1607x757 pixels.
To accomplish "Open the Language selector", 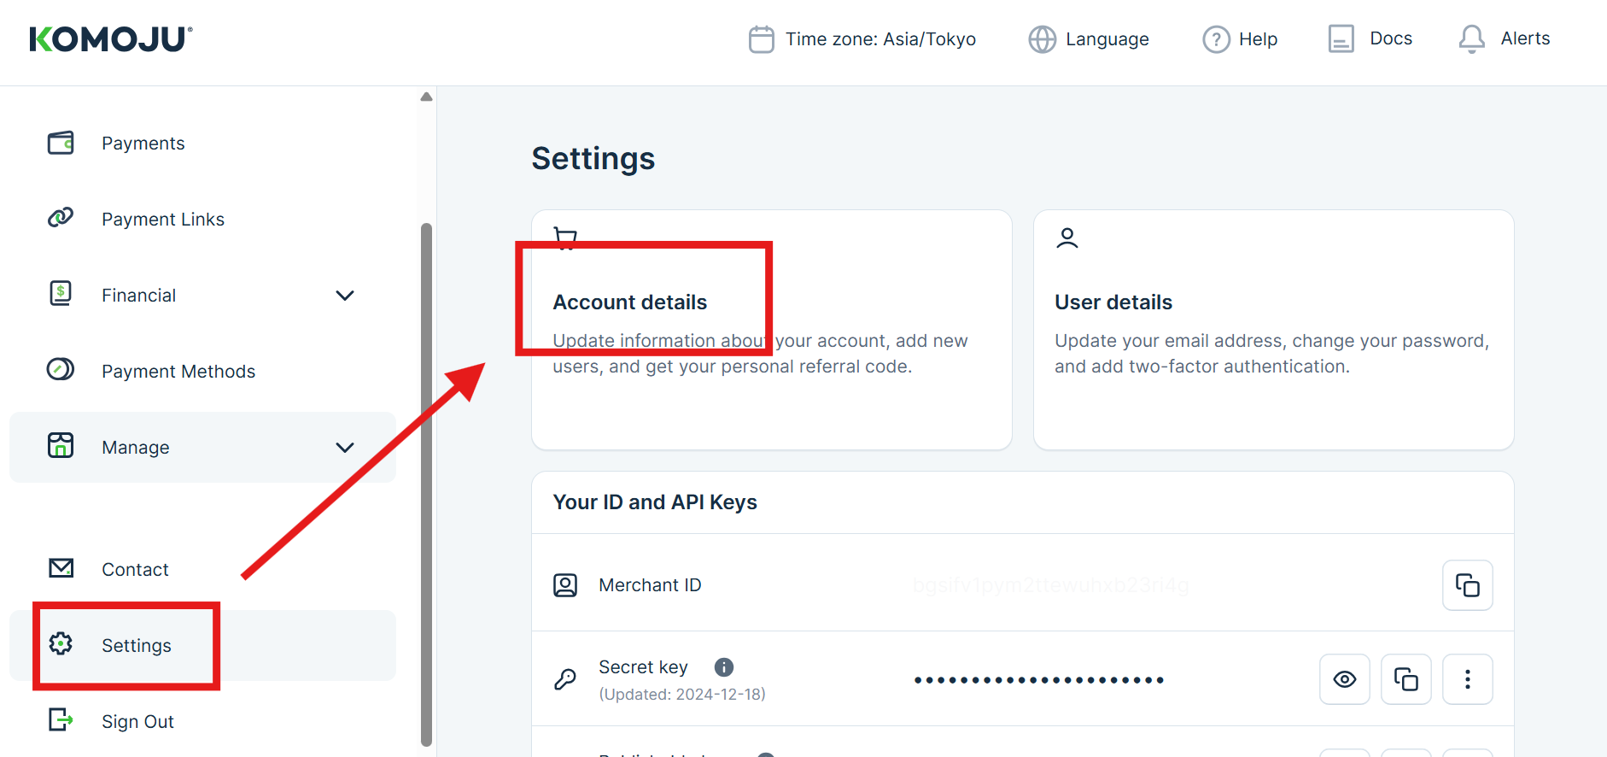I will pyautogui.click(x=1089, y=39).
